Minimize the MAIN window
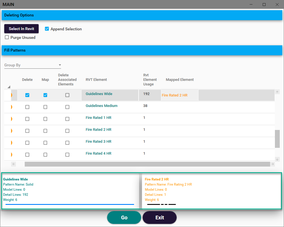Viewport: 284px width, 227px height. tap(251, 5)
